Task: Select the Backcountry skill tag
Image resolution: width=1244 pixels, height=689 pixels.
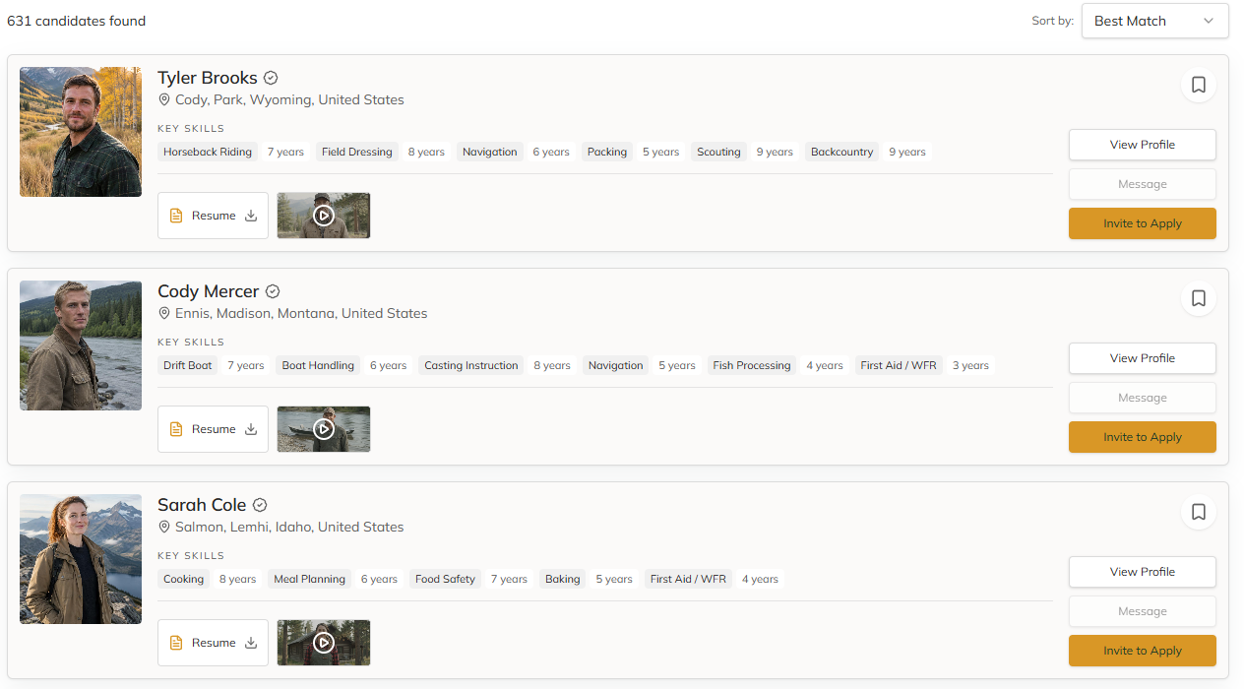Action: [842, 152]
